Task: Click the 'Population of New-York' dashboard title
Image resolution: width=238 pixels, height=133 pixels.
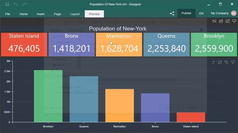Action: click(118, 29)
